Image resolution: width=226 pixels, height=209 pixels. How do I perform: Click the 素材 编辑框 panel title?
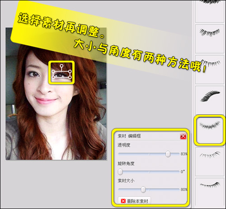coord(129,136)
